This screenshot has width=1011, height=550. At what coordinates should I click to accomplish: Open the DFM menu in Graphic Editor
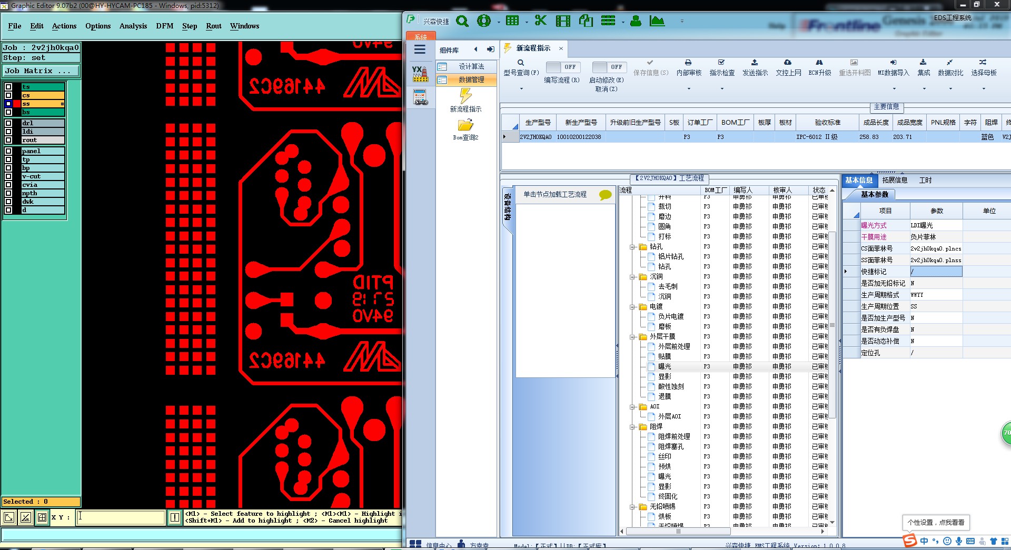[164, 26]
